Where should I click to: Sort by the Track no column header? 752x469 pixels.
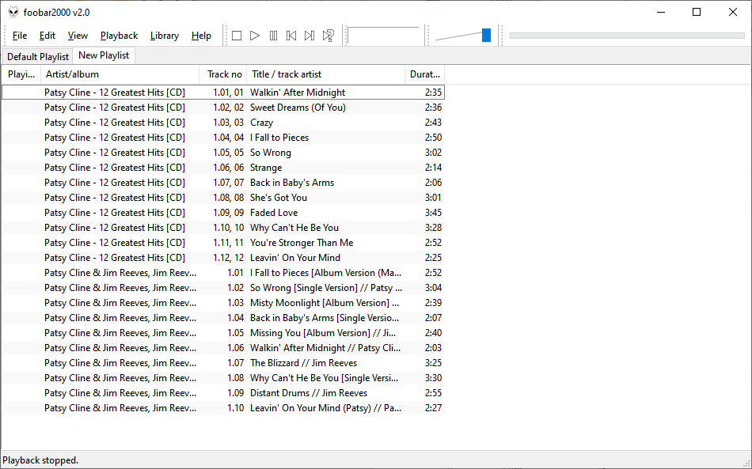click(224, 74)
